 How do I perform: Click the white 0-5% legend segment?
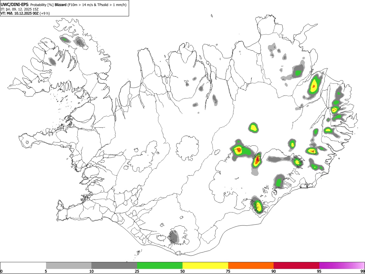click(x=23, y=266)
